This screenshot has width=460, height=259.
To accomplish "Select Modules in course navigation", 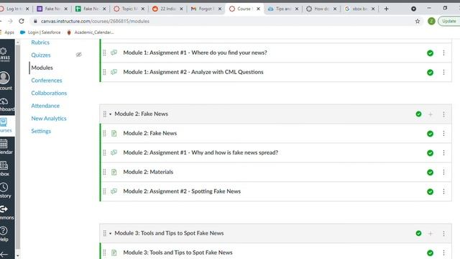I will tap(42, 68).
